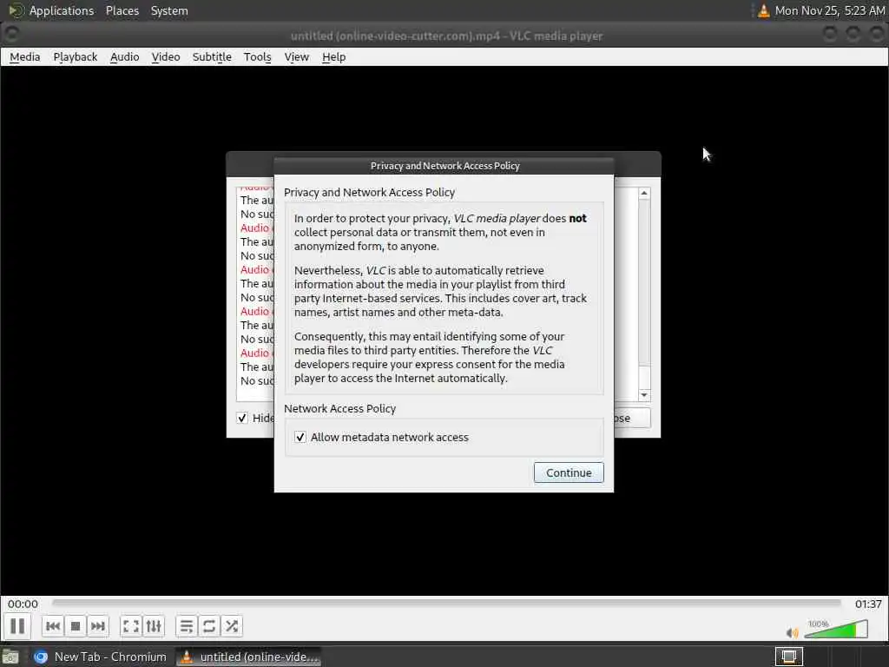Image resolution: width=889 pixels, height=667 pixels.
Task: Seek along the playback progress bar
Action: (x=446, y=603)
